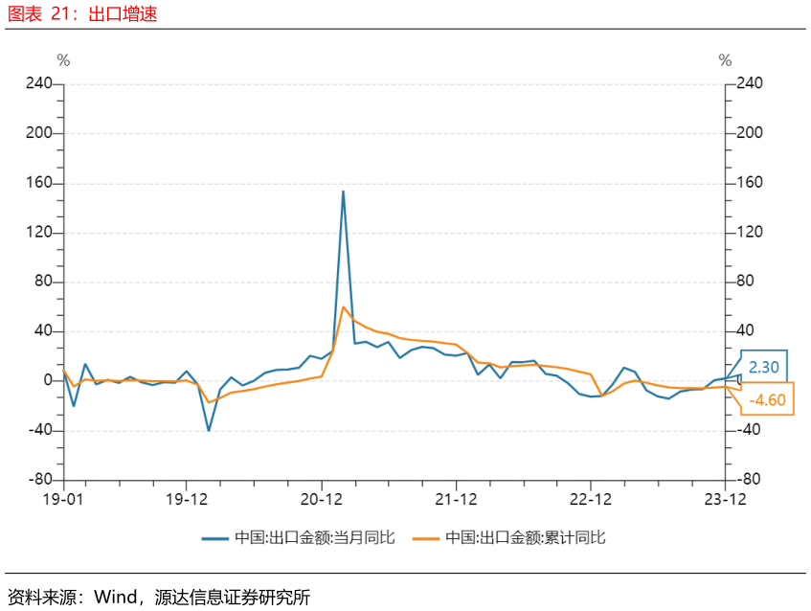Screen dimensions: 811x611
Task: Click the right axis "160" label
Action: pos(750,183)
